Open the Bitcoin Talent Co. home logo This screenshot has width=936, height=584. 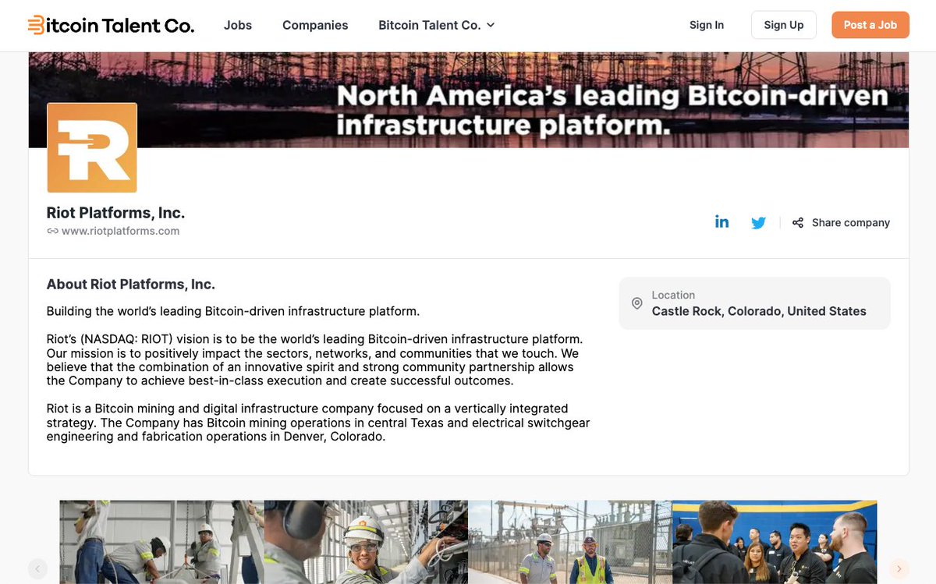pyautogui.click(x=111, y=25)
